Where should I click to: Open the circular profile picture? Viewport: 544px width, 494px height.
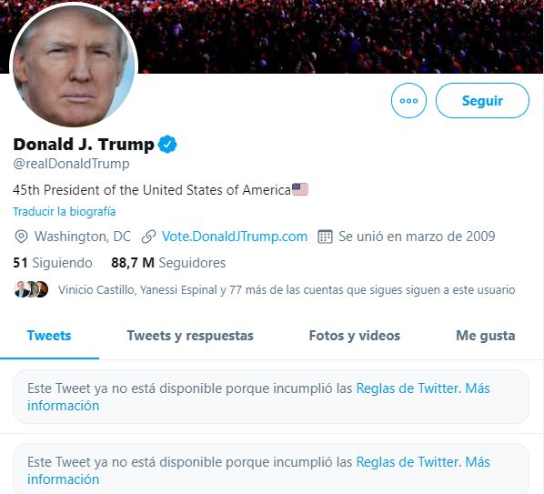tap(74, 66)
